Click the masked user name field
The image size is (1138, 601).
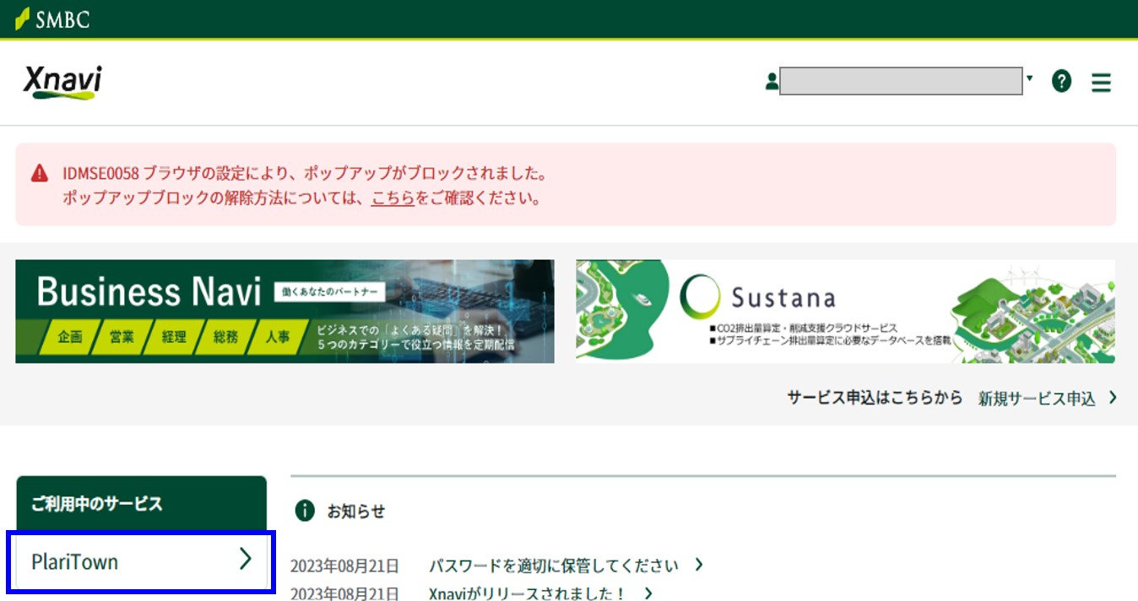(x=901, y=82)
